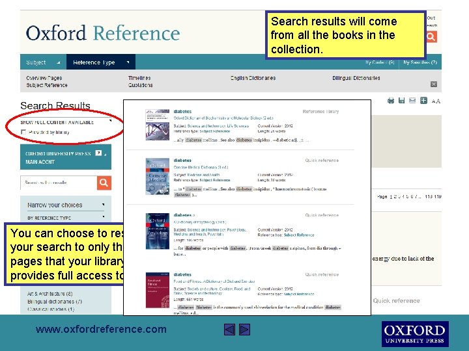Open the Concise Medical Dictionary cover

[158, 176]
